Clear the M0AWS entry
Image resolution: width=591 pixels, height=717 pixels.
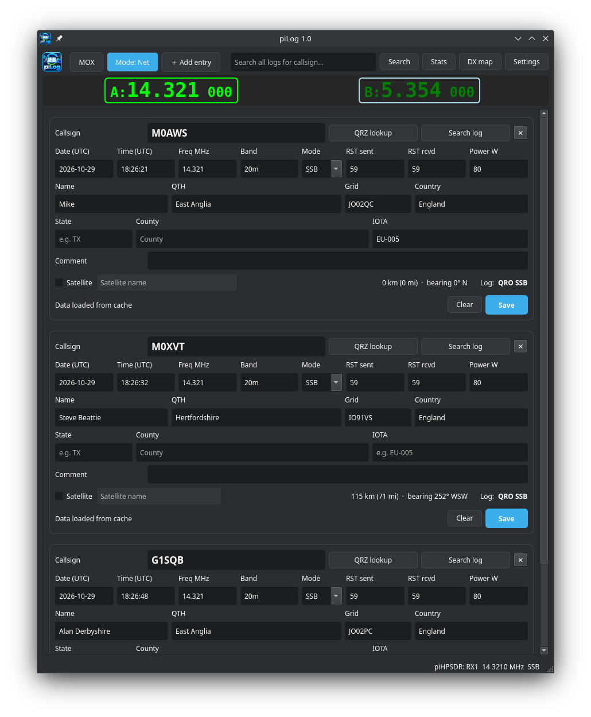point(465,305)
